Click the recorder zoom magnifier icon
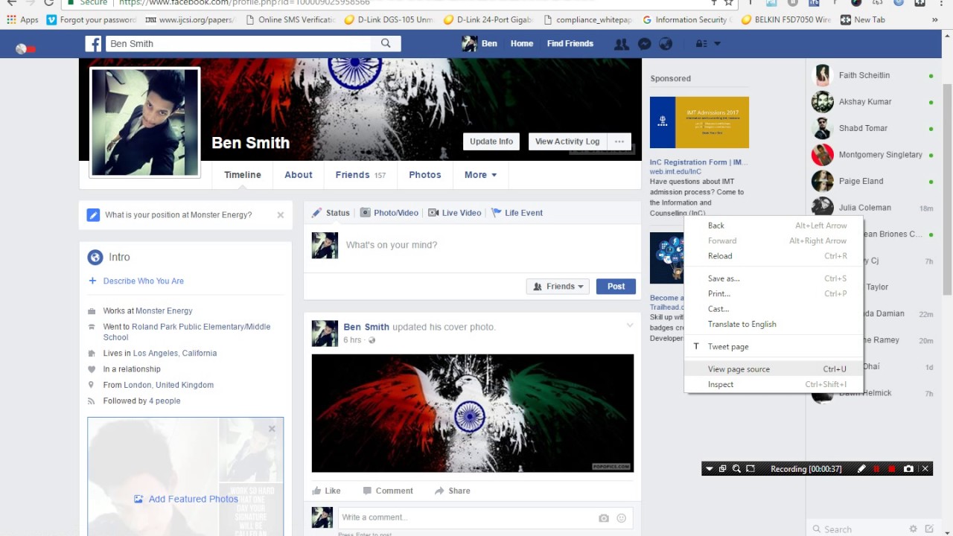This screenshot has height=536, width=953. click(x=736, y=469)
